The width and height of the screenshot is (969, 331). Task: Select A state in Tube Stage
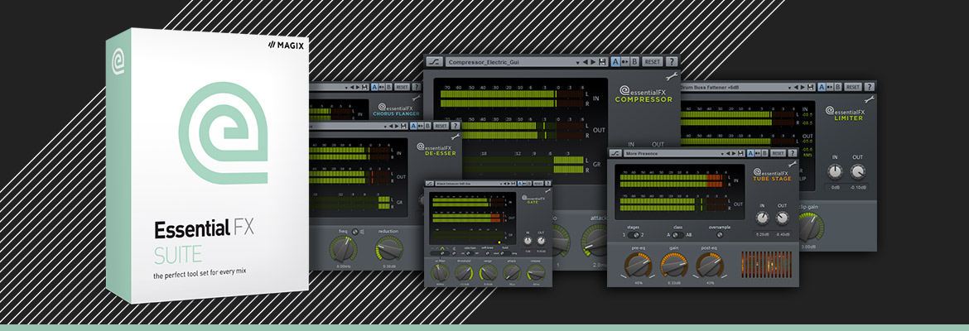click(750, 153)
